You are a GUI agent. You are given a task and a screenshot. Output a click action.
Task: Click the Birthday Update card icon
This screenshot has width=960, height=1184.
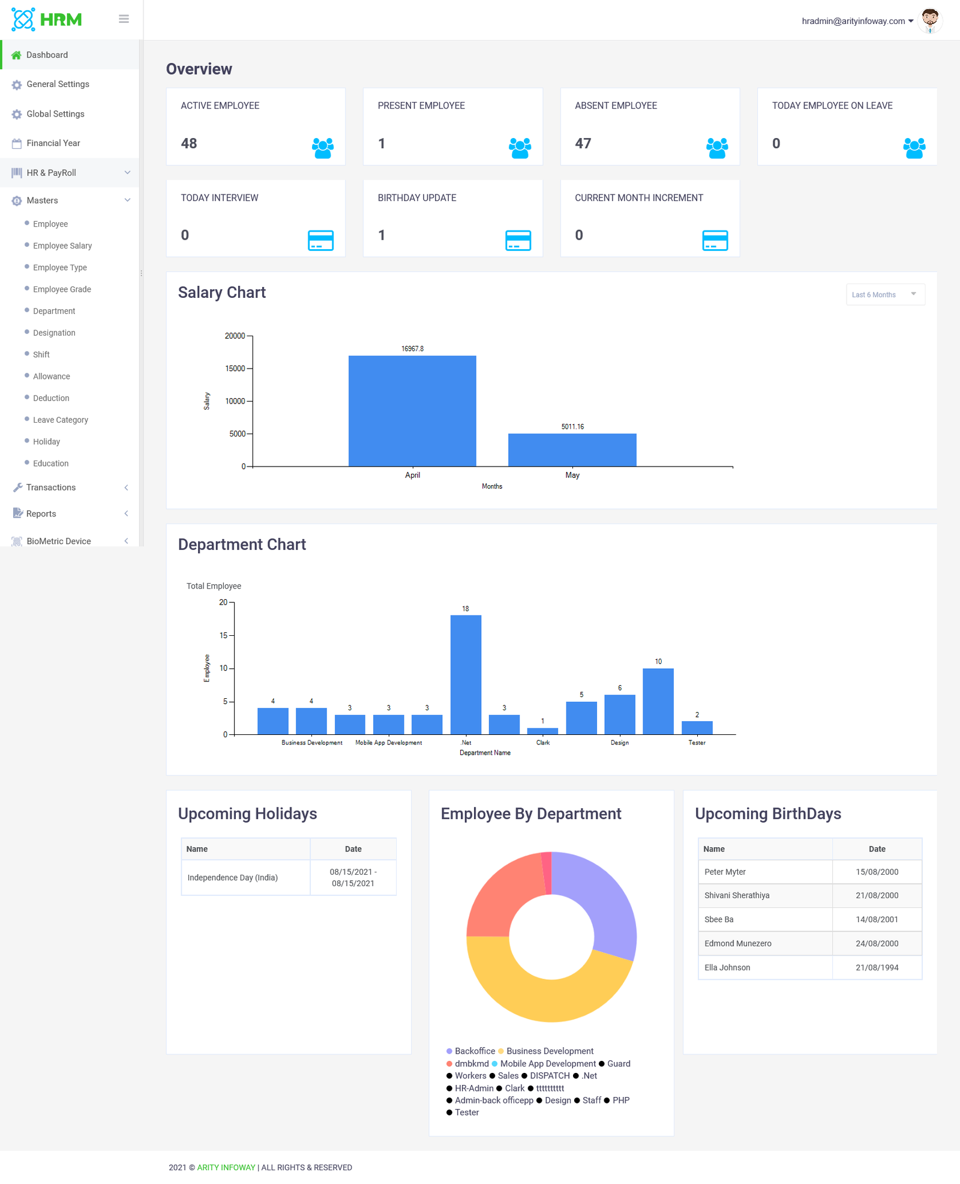518,240
